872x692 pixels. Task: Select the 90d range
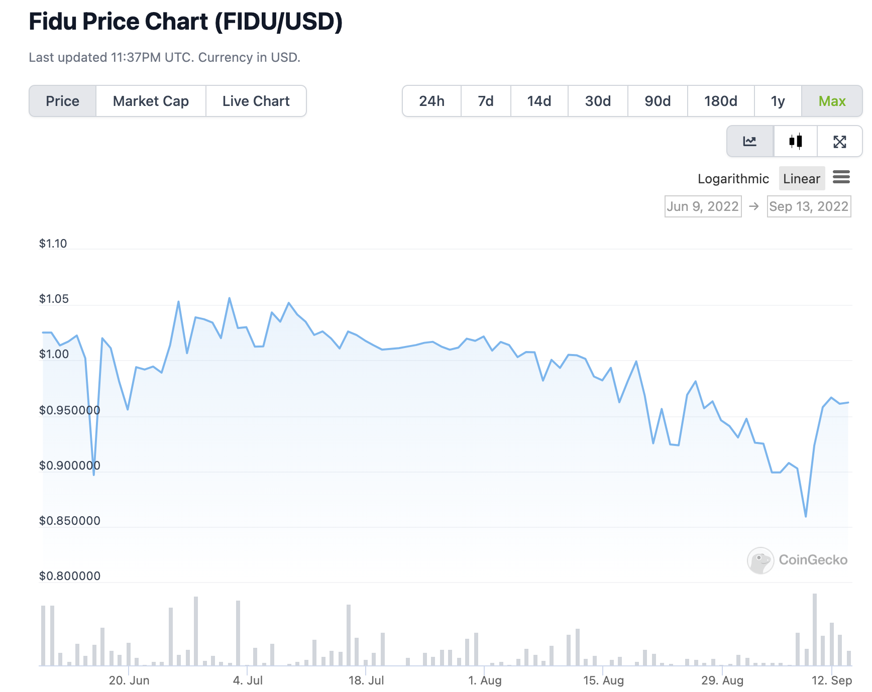click(658, 101)
